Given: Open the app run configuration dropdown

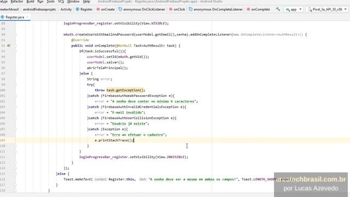Looking at the screenshot, I should pyautogui.click(x=294, y=9).
